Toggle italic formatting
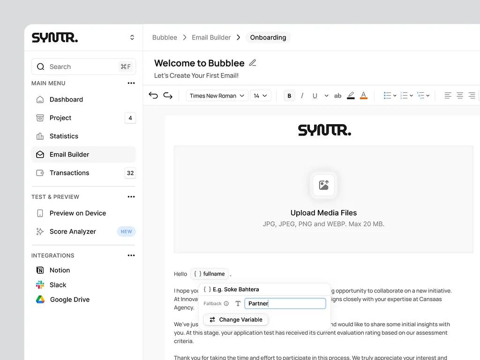Viewport: 480px width, 360px height. [302, 95]
